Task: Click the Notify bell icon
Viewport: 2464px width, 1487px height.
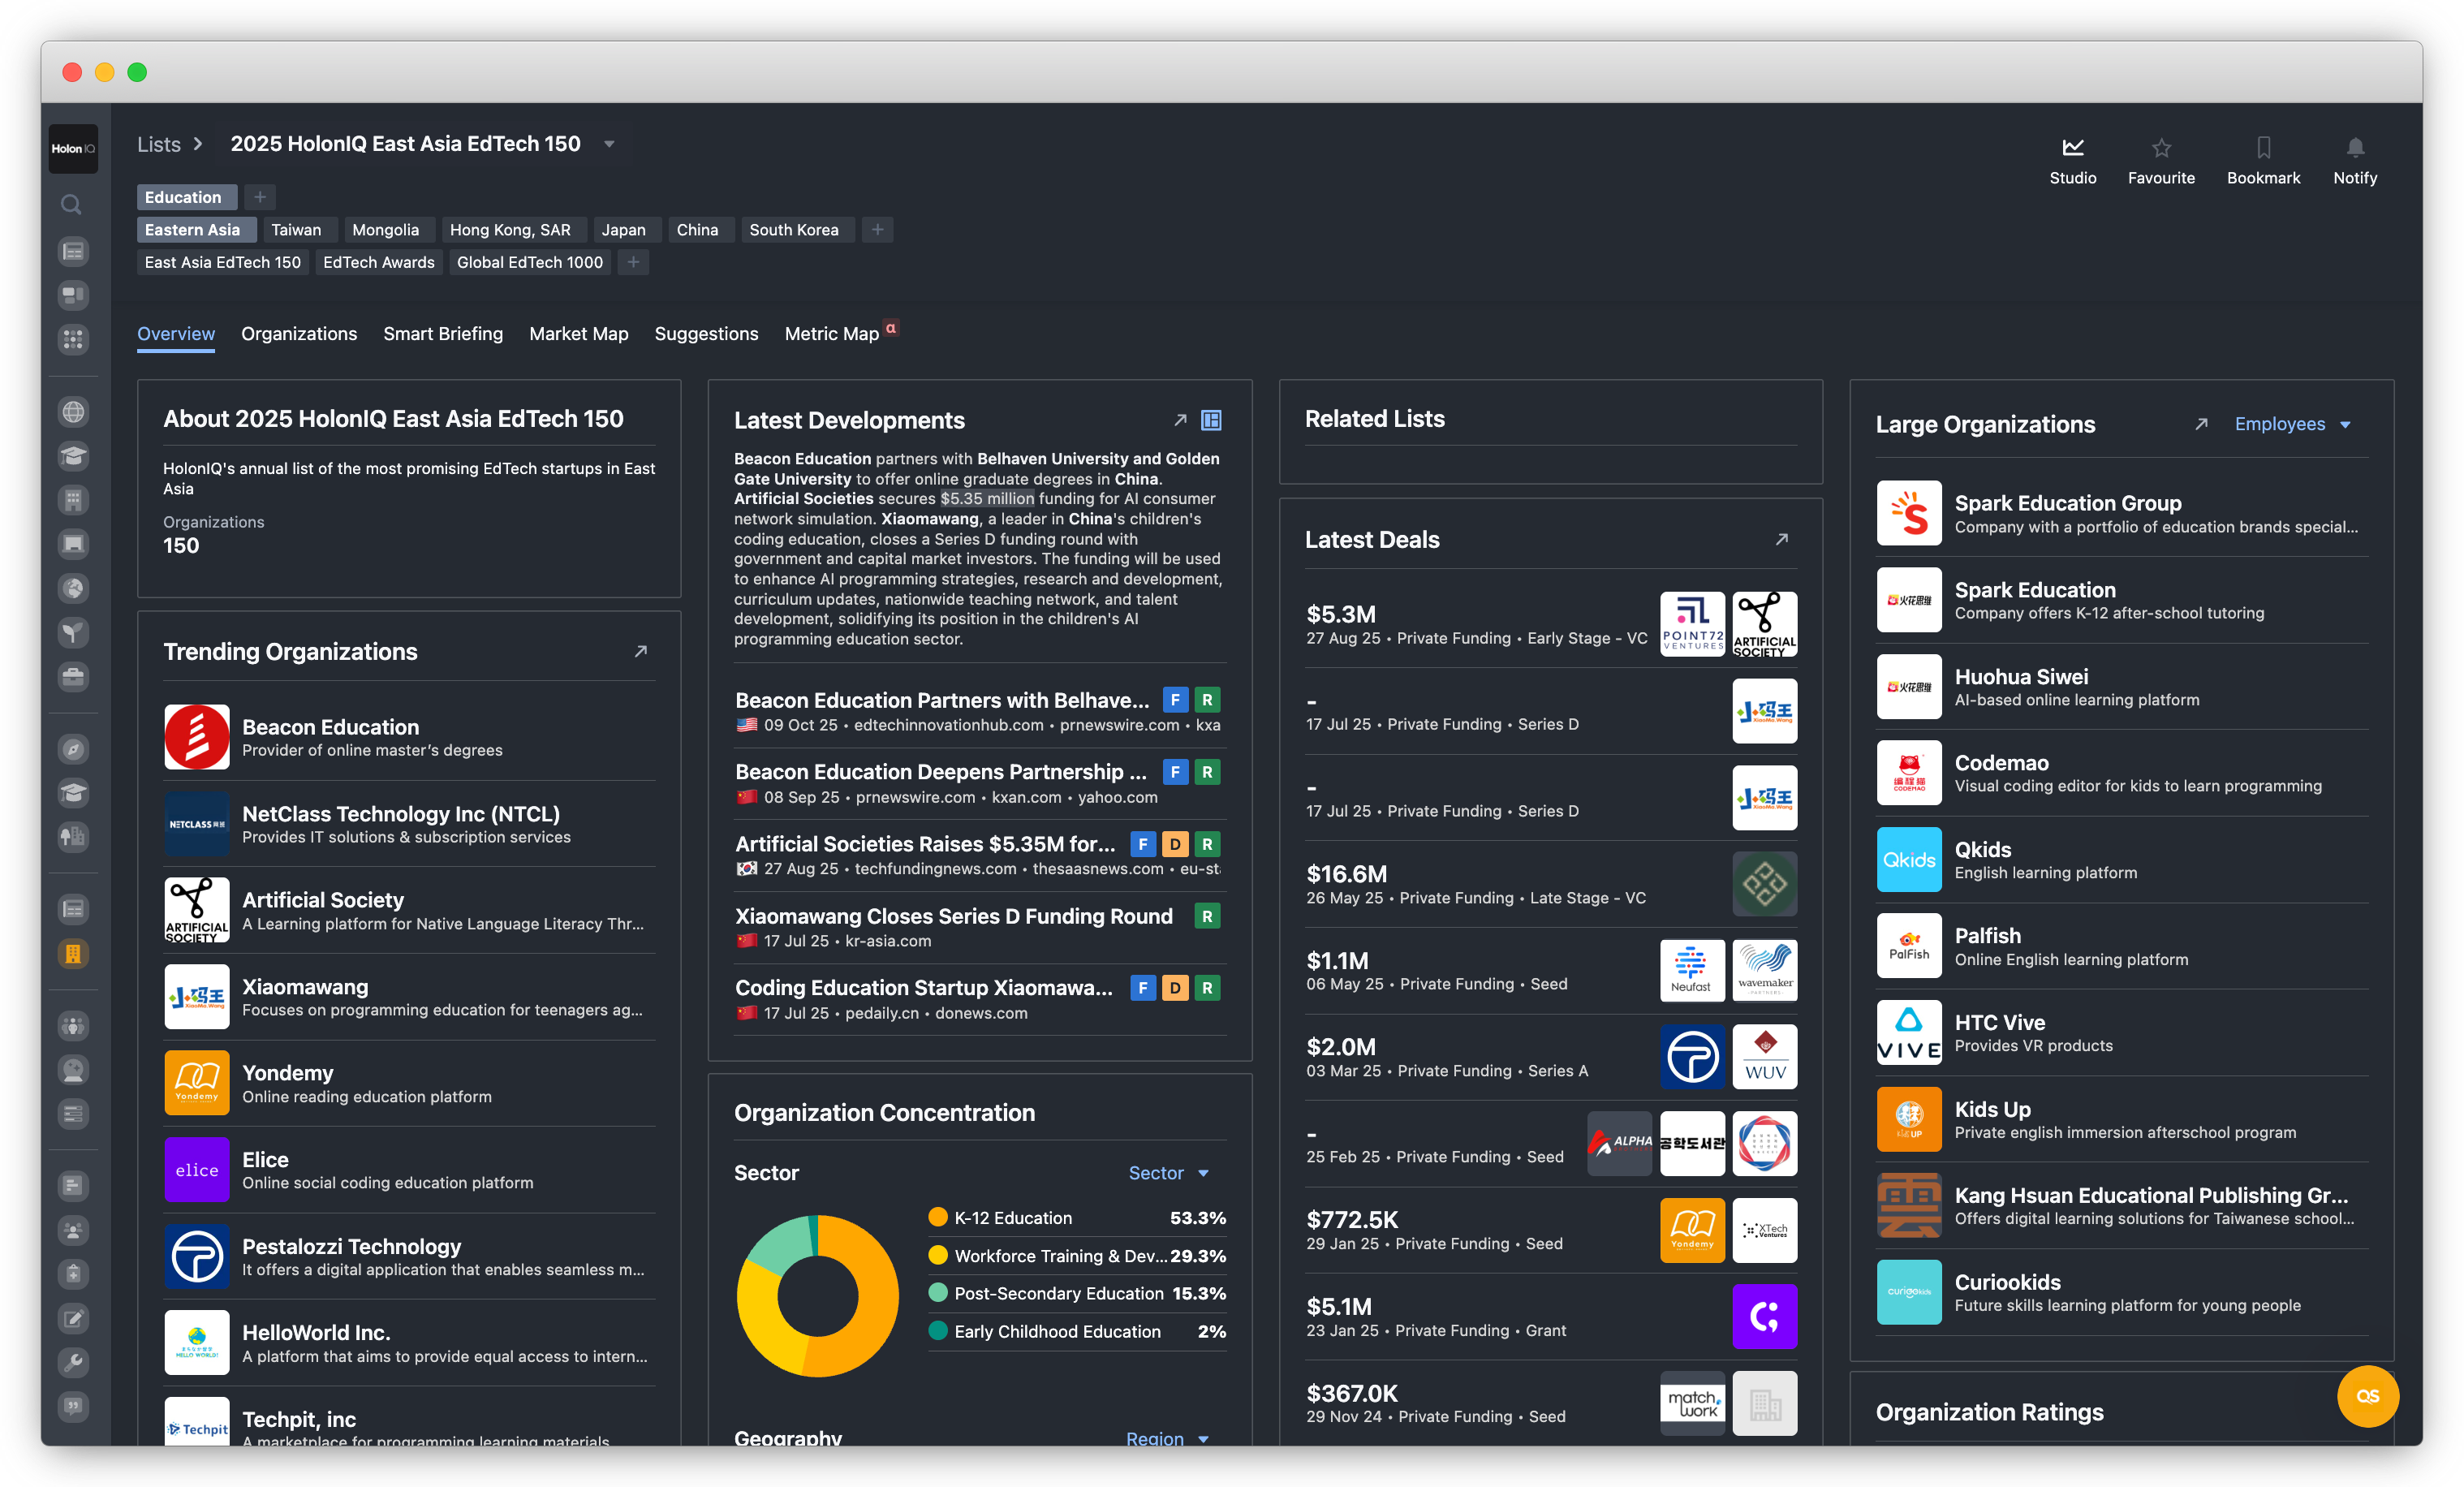Action: 2355,148
